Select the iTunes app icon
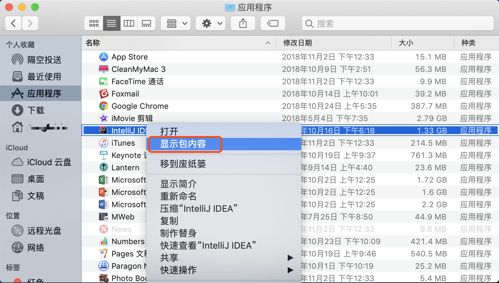Image resolution: width=499 pixels, height=283 pixels. click(103, 143)
